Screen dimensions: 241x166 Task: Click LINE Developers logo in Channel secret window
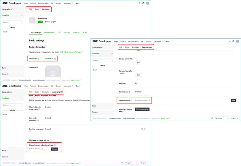pos(101,41)
